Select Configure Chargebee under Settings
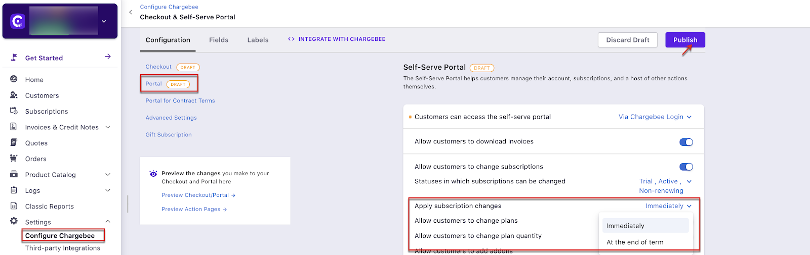 pos(60,236)
